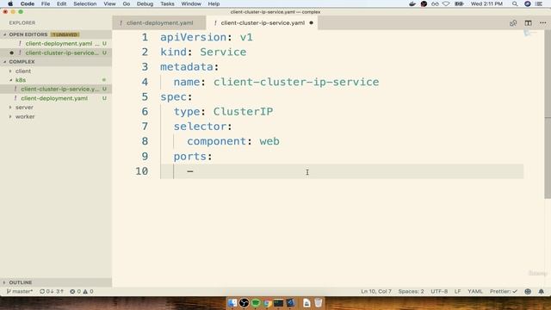Expand the client folder
Viewport: 551px width, 310px height.
click(10, 71)
